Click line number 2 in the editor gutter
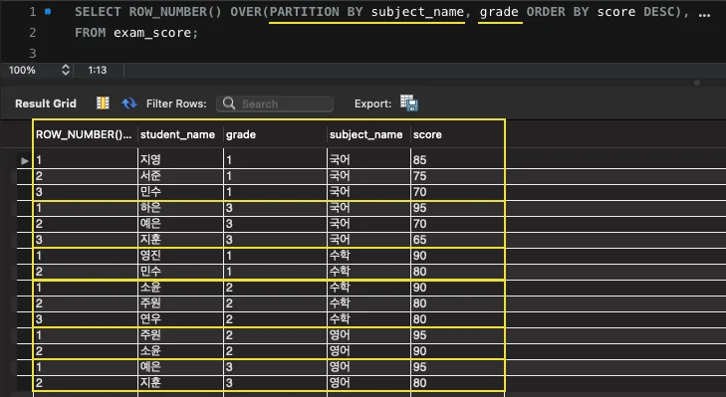726x397 pixels. (x=33, y=33)
